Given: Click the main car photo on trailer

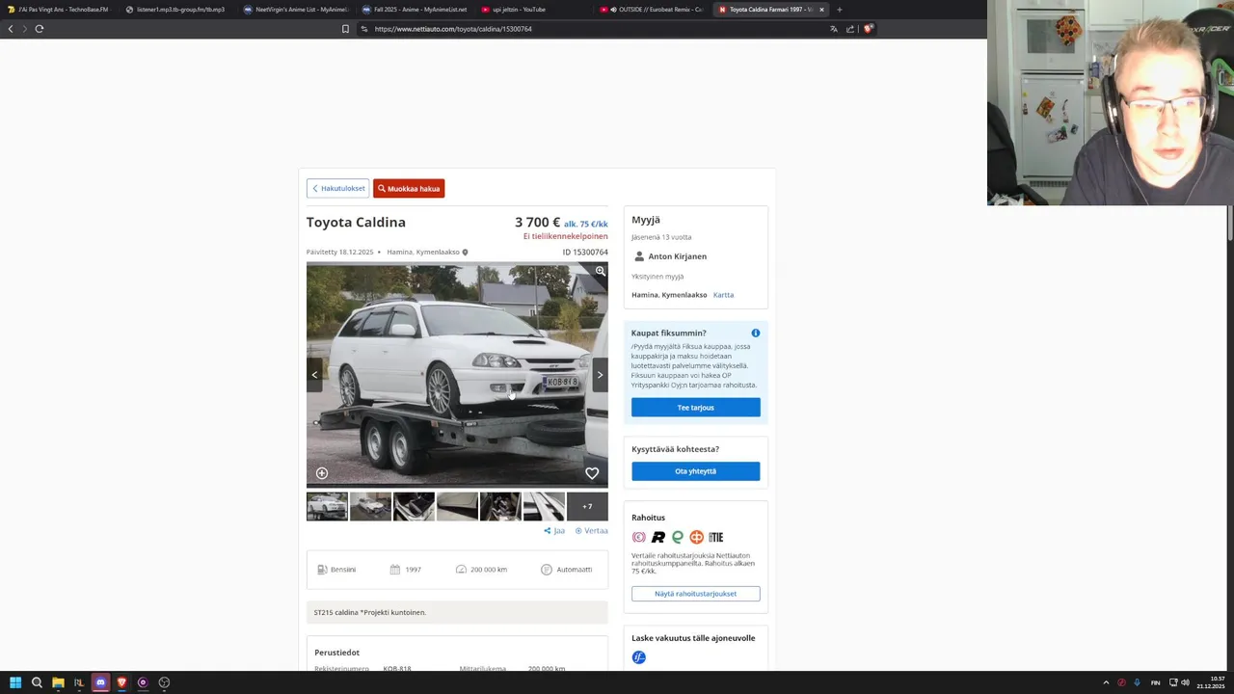Looking at the screenshot, I should pyautogui.click(x=457, y=375).
